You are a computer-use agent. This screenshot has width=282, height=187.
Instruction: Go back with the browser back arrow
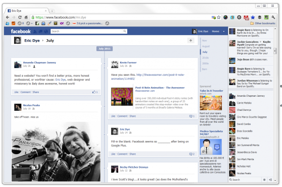click(x=7, y=17)
